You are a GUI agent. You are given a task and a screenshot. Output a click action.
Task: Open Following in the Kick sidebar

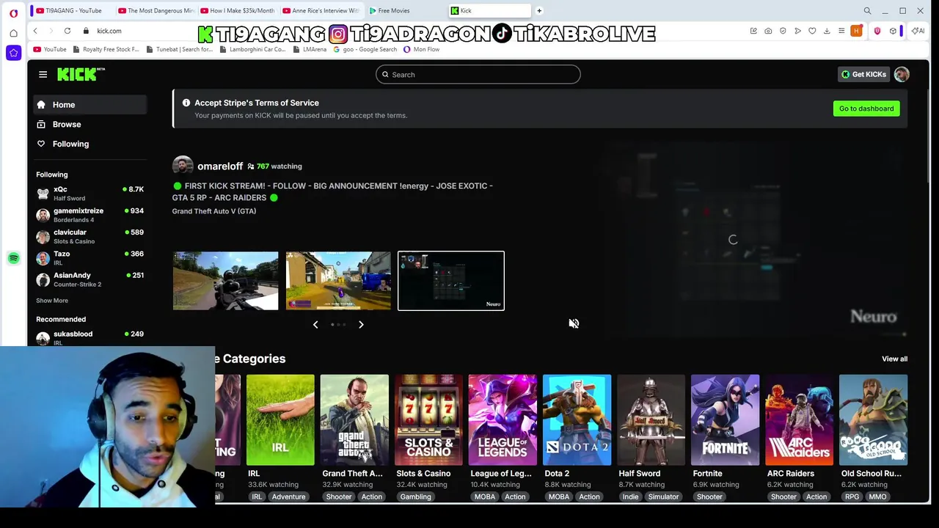coord(89,144)
